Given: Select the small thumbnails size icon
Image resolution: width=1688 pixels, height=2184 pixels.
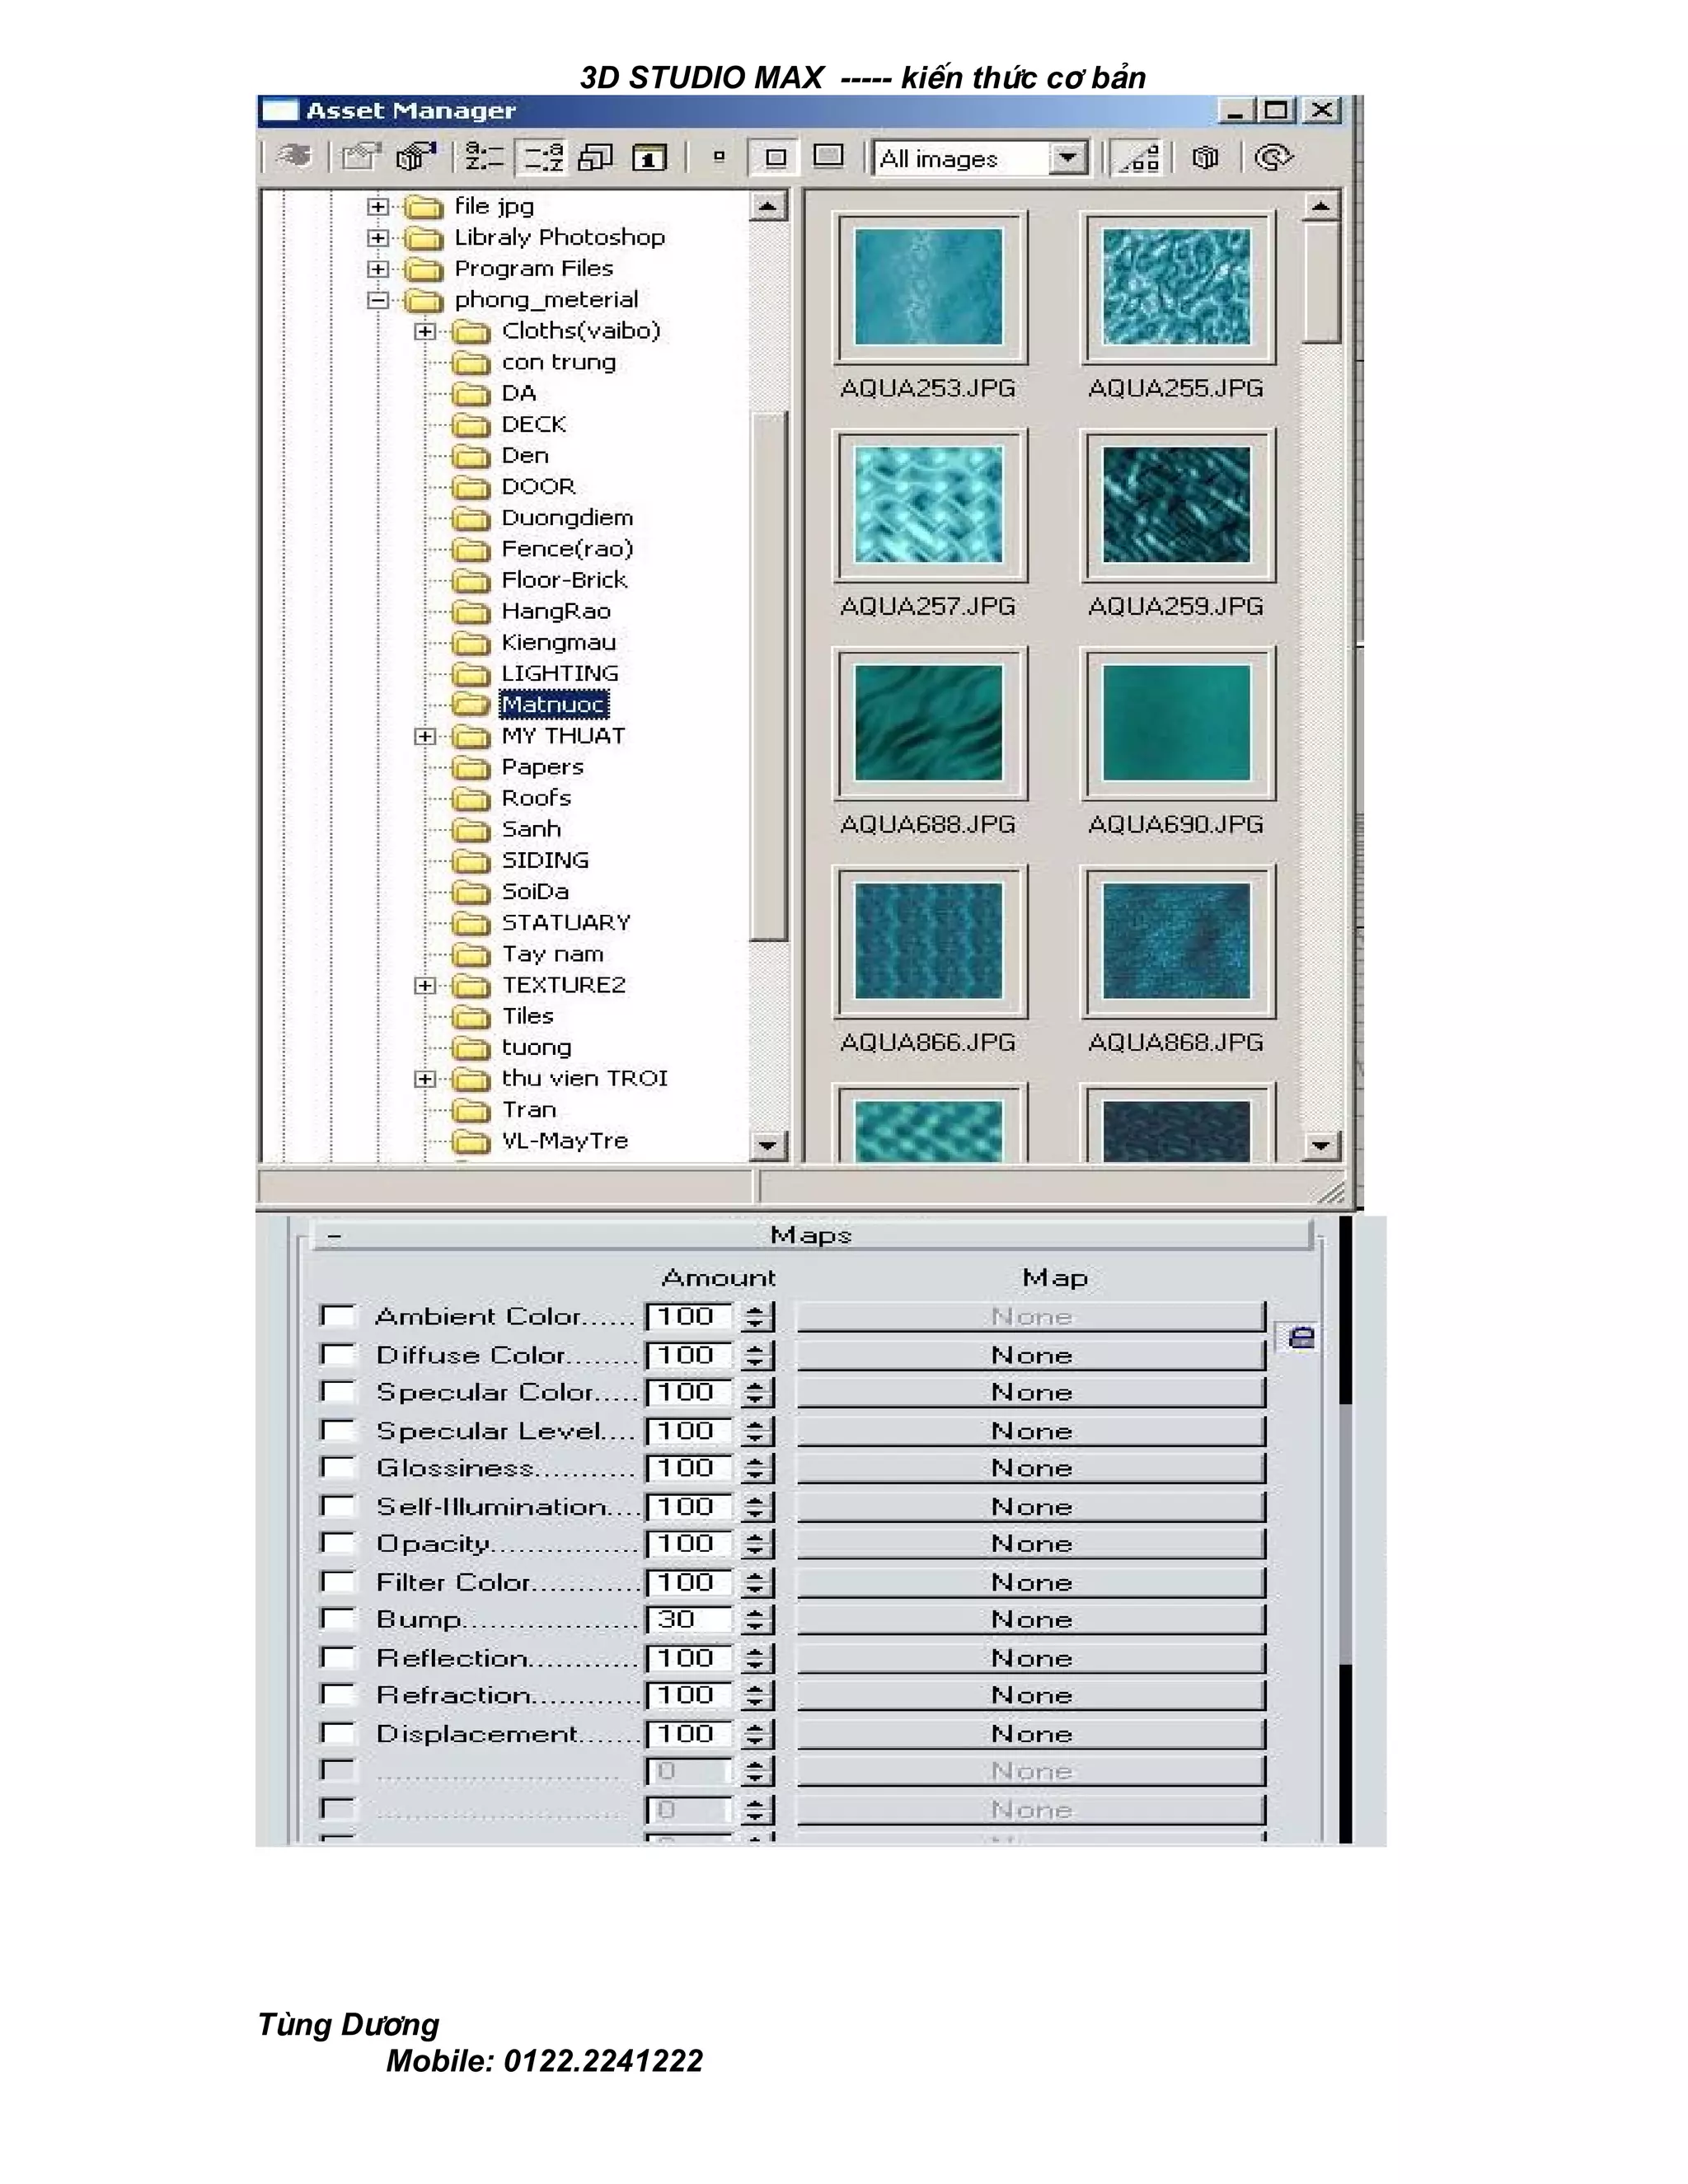Looking at the screenshot, I should tap(718, 157).
